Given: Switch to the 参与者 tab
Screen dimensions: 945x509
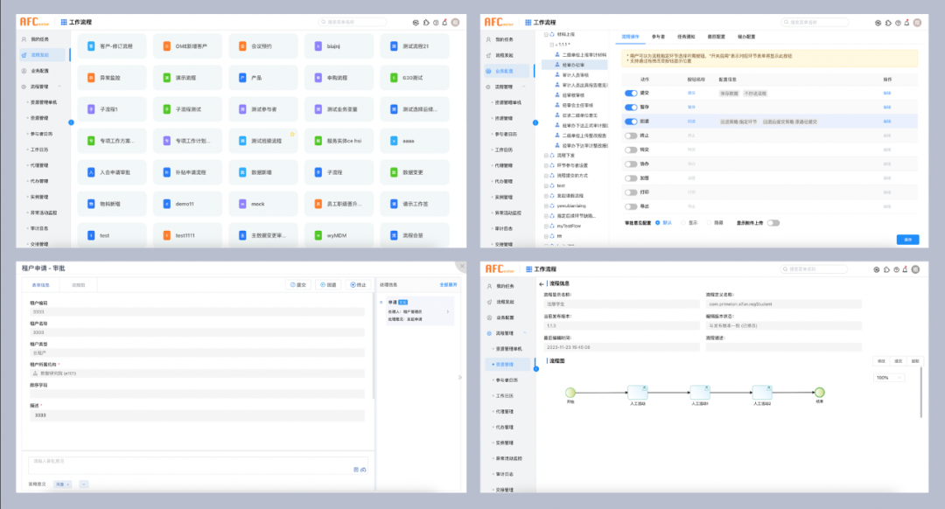Looking at the screenshot, I should 658,37.
